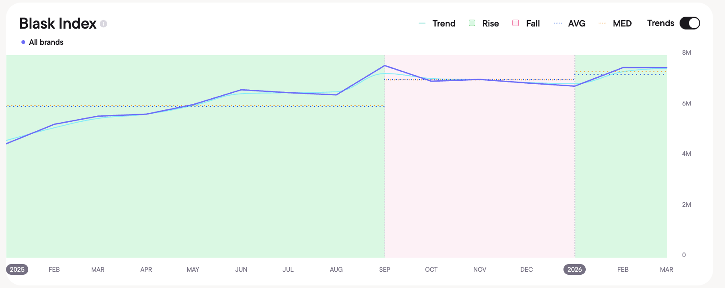Viewport: 725px width, 288px height.
Task: Click the 2026 year marker
Action: tap(575, 270)
